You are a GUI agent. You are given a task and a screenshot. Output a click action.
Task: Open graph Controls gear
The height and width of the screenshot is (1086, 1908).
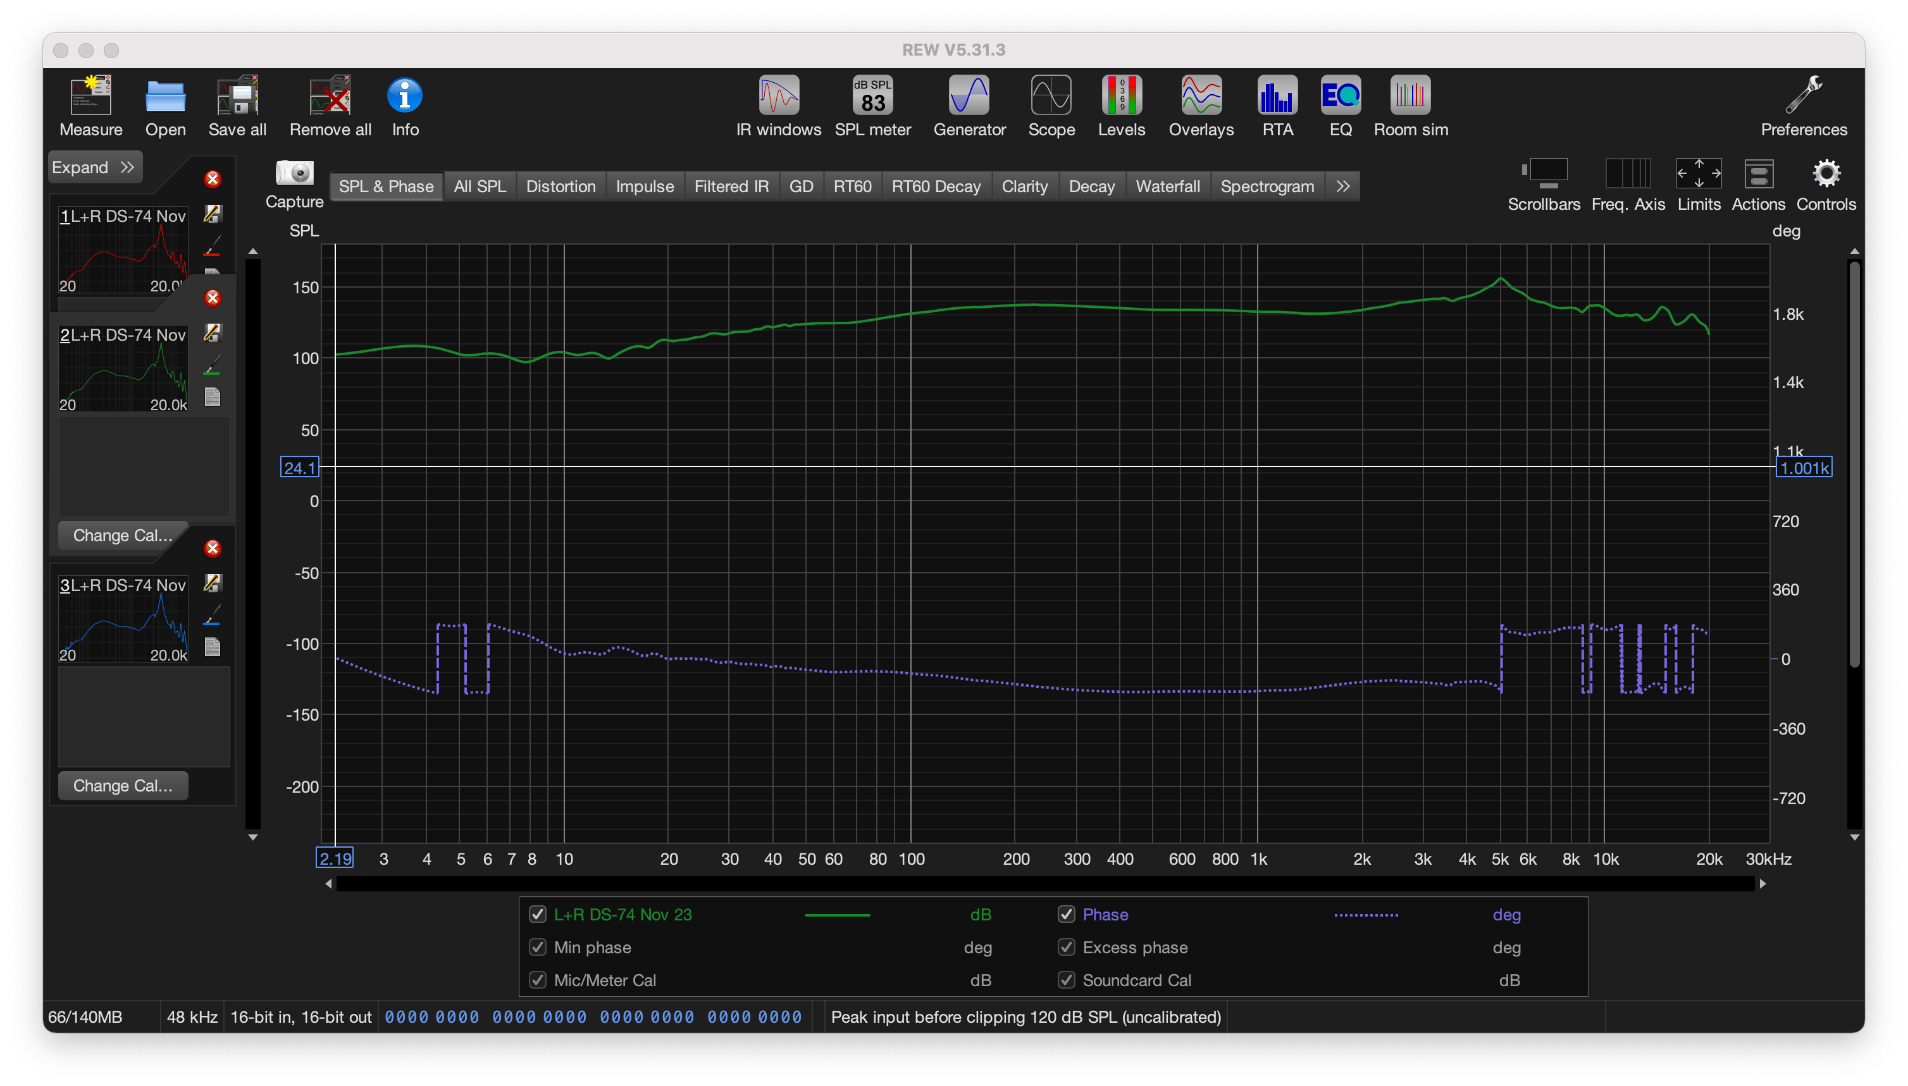pyautogui.click(x=1825, y=174)
